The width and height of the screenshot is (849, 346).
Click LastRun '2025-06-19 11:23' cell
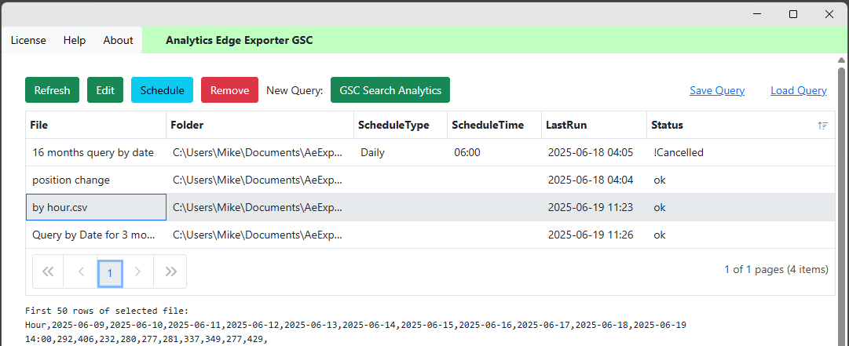click(594, 208)
